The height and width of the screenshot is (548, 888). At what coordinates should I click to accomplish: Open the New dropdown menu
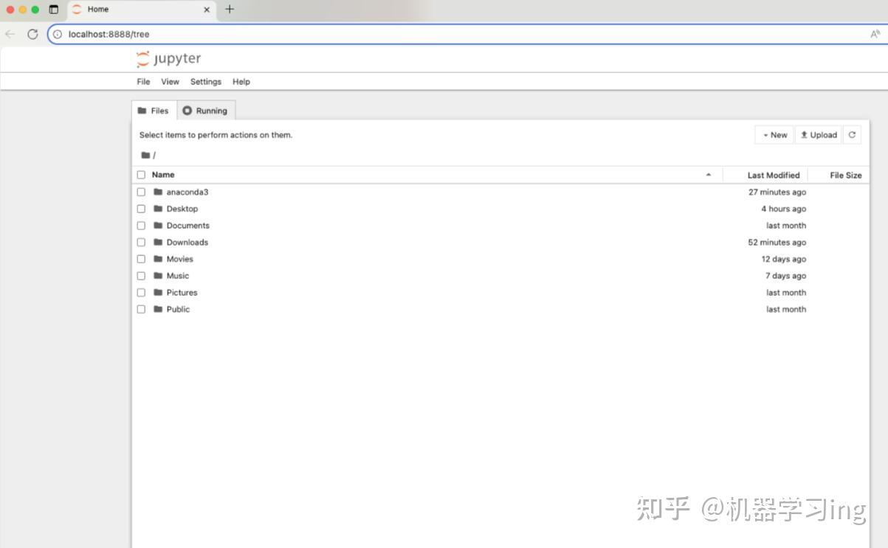773,135
